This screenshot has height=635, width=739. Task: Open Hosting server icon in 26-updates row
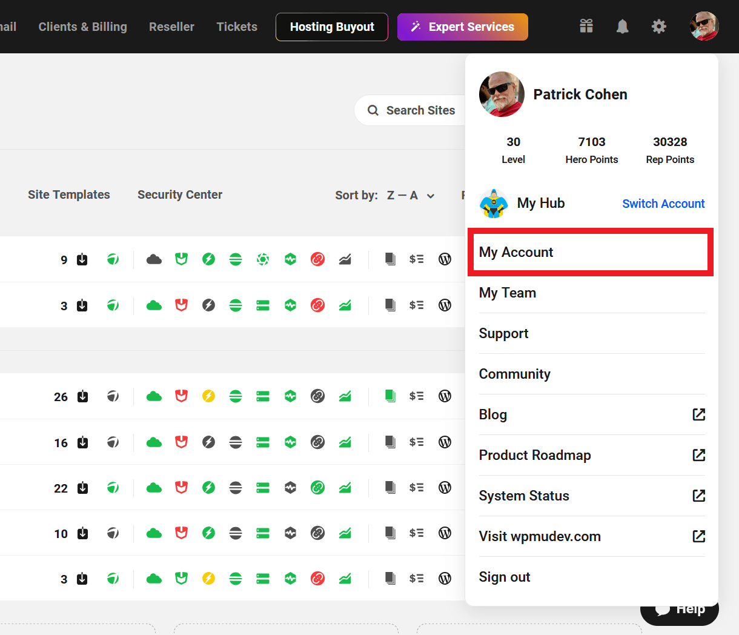(x=262, y=396)
